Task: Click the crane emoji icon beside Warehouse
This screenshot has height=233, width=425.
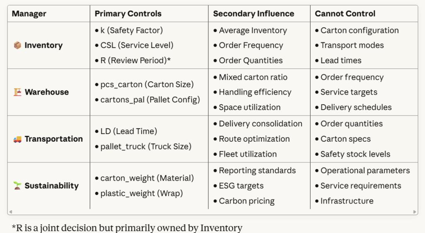Action: (x=17, y=92)
